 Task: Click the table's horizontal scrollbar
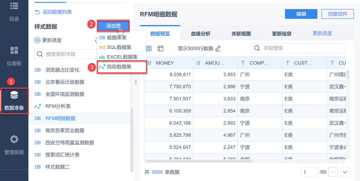click(198, 161)
